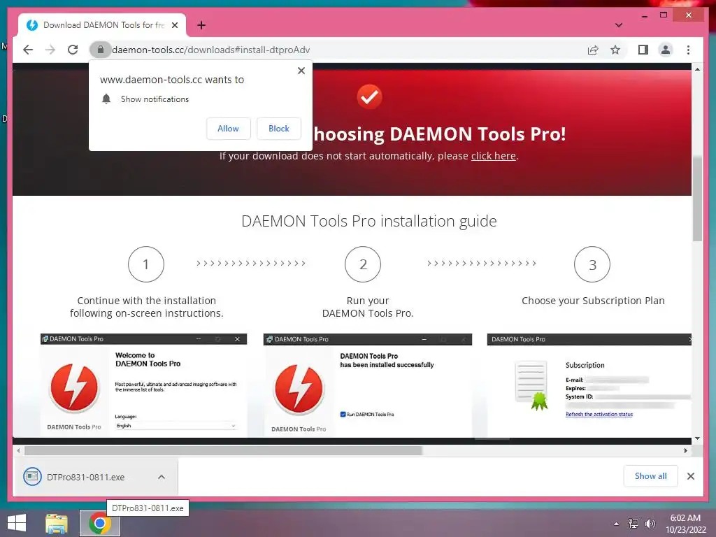The height and width of the screenshot is (537, 716).
Task: Click the Chrome taskbar icon
Action: tap(100, 523)
